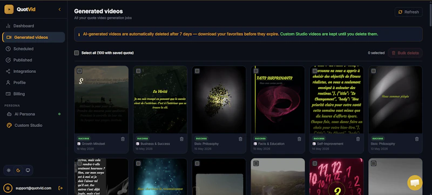This screenshot has width=432, height=195.
Task: Click the '13 May 2026' date
Action: pyautogui.click(x=380, y=149)
